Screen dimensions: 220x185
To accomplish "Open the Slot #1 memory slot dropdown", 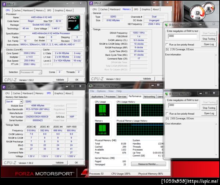I will tap(21, 101).
